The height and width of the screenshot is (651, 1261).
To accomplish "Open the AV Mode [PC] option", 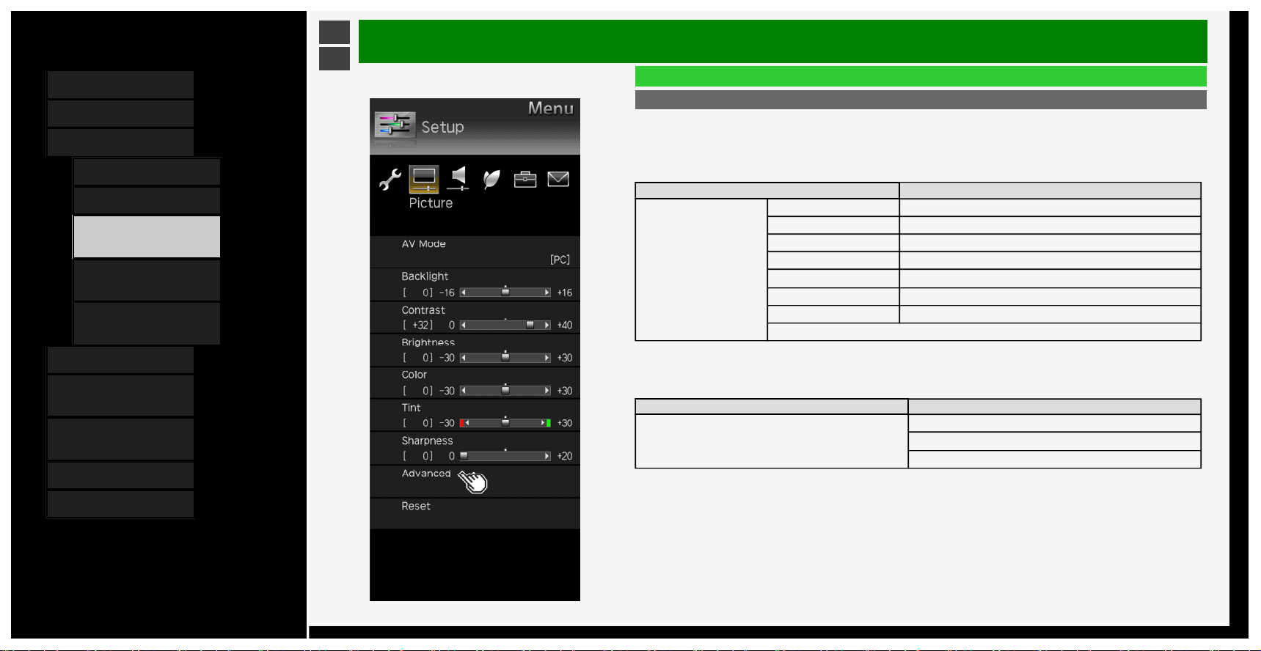I will point(475,252).
